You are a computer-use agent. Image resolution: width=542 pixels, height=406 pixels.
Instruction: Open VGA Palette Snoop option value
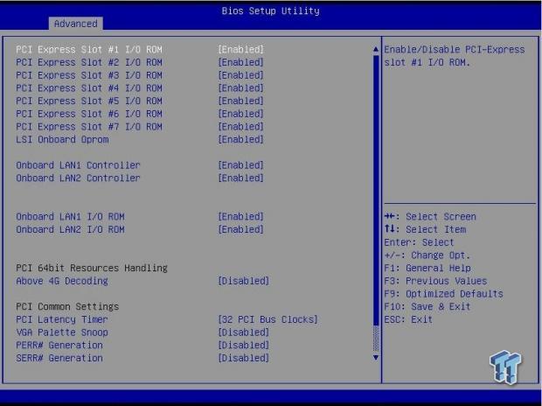(x=244, y=332)
